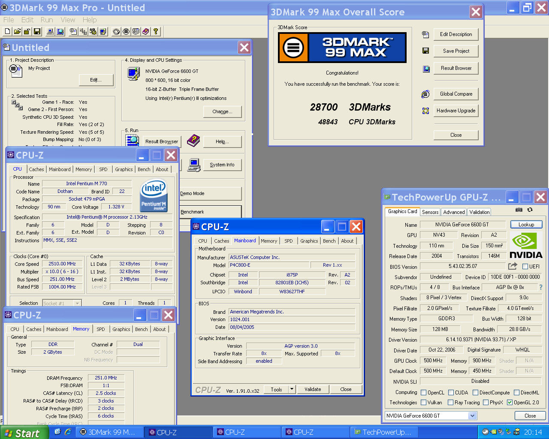
Task: Open the File menu
Action: [x=9, y=20]
